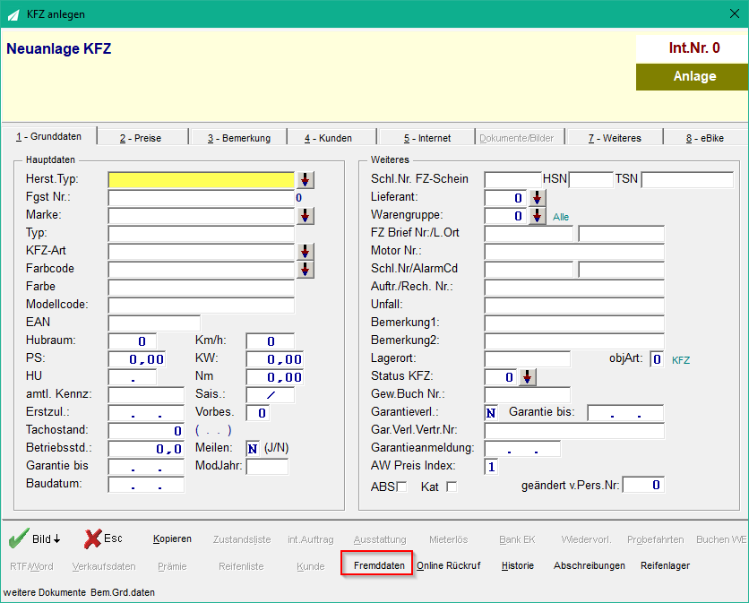Viewport: 749px width, 603px height.
Task: Click the Garantieanmeldung date field
Action: coord(522,449)
